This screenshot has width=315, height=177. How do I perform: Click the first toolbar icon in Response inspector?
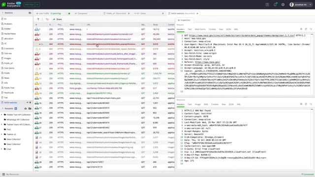[301, 104]
